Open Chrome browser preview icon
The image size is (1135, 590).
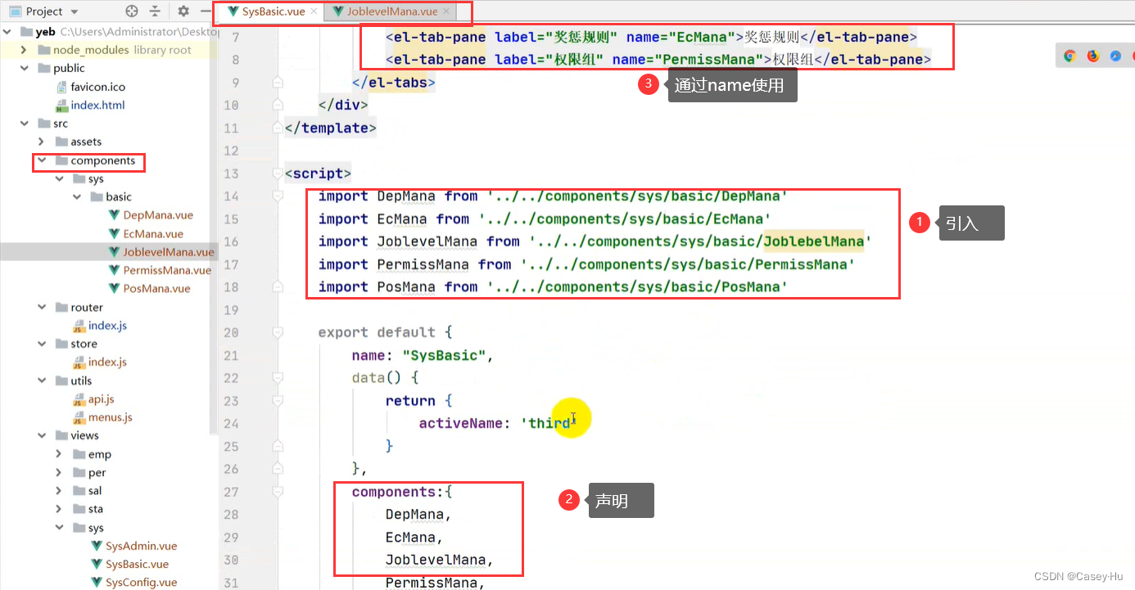[x=1069, y=55]
